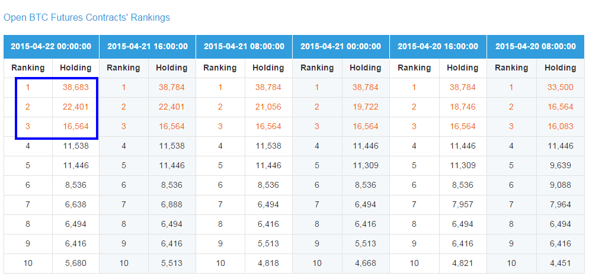
Task: Click 8,536 in the 2015-04-21 16:00:00 column
Action: (x=172, y=185)
